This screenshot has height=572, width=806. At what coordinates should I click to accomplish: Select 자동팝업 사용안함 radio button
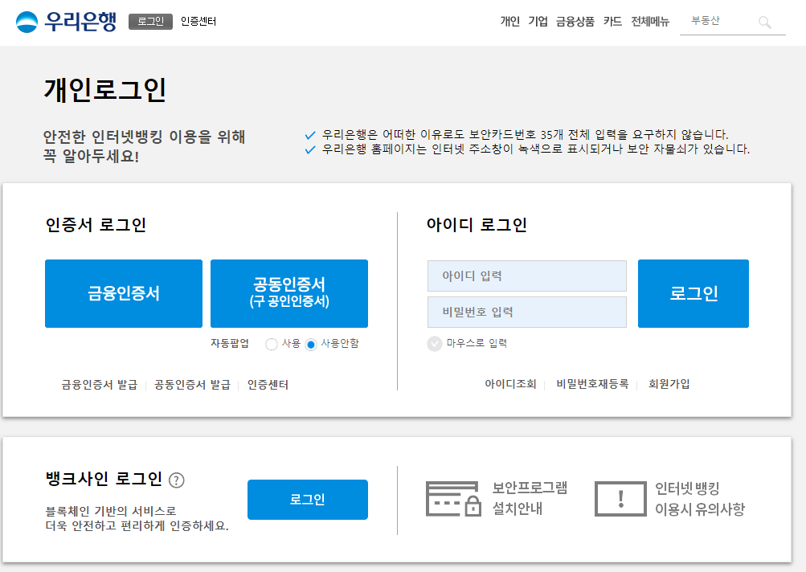point(310,344)
